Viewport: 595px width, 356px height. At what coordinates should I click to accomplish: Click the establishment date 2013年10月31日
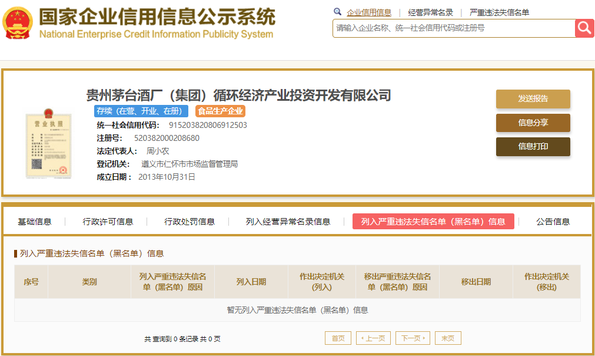pos(167,177)
